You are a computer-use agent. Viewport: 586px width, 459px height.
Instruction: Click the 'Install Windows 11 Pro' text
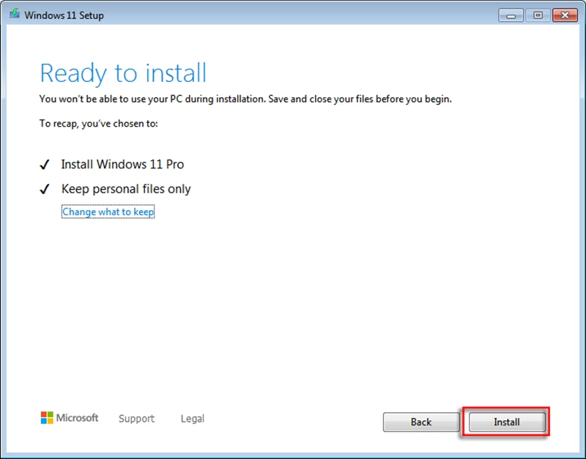tap(122, 164)
